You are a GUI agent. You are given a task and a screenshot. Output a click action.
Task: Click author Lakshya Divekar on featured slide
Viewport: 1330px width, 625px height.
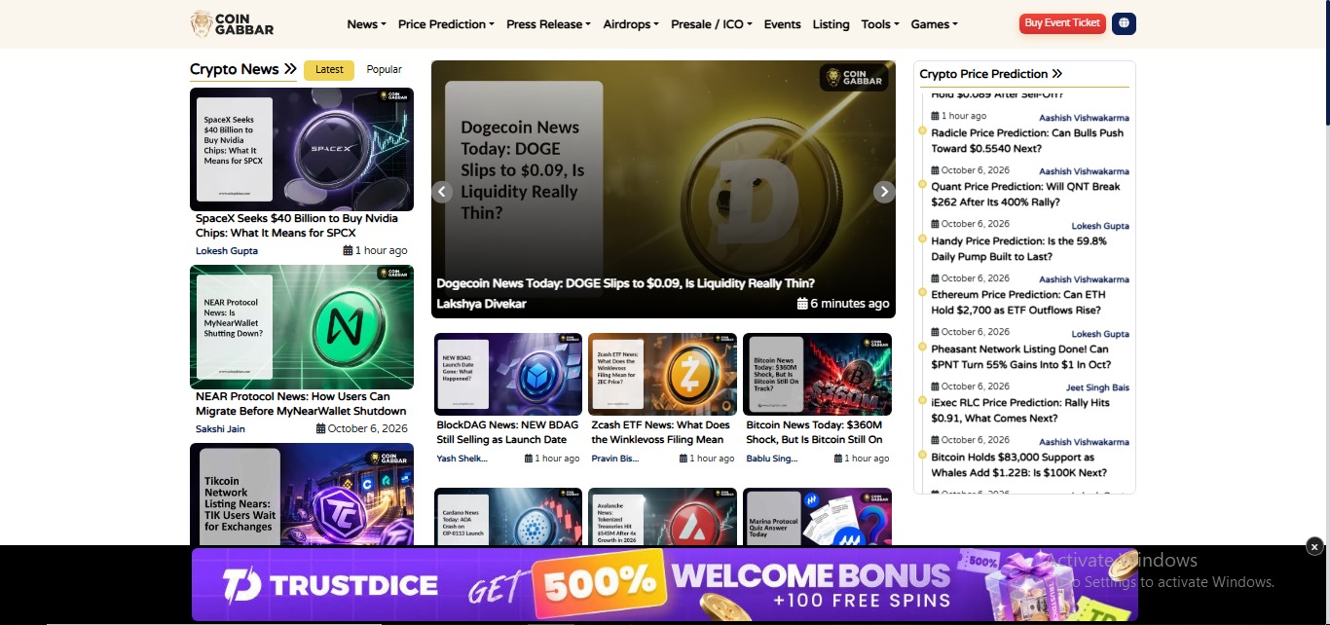pos(481,304)
